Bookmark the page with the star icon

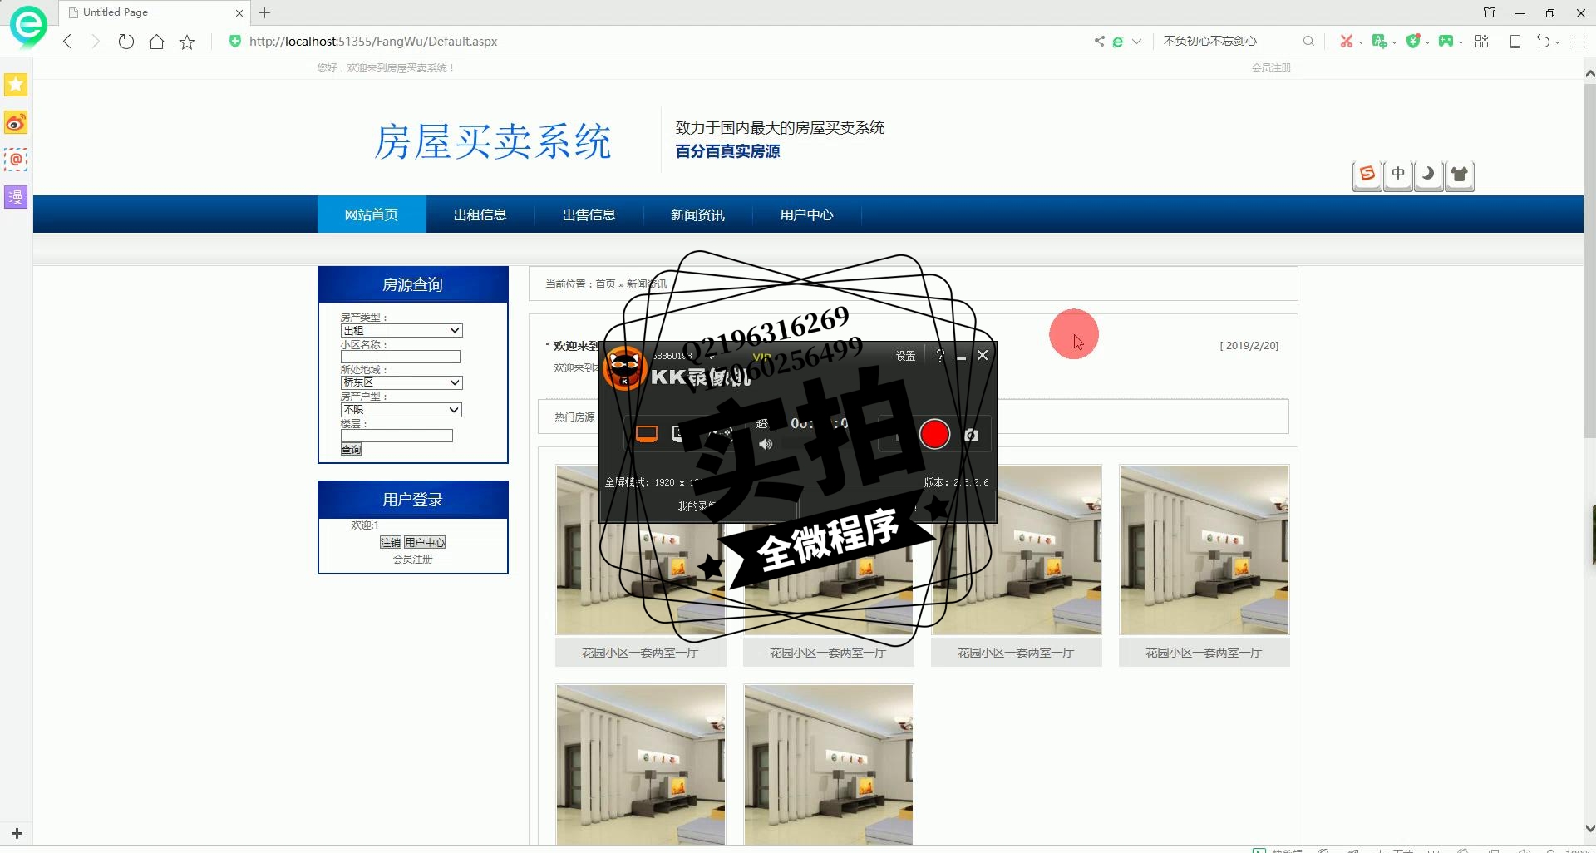187,42
